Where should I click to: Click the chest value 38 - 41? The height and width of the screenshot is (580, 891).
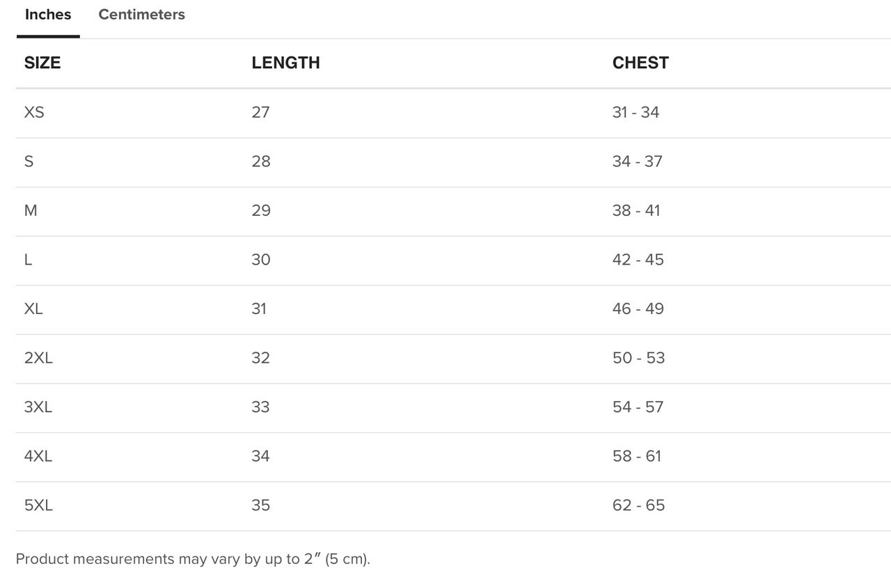[636, 210]
